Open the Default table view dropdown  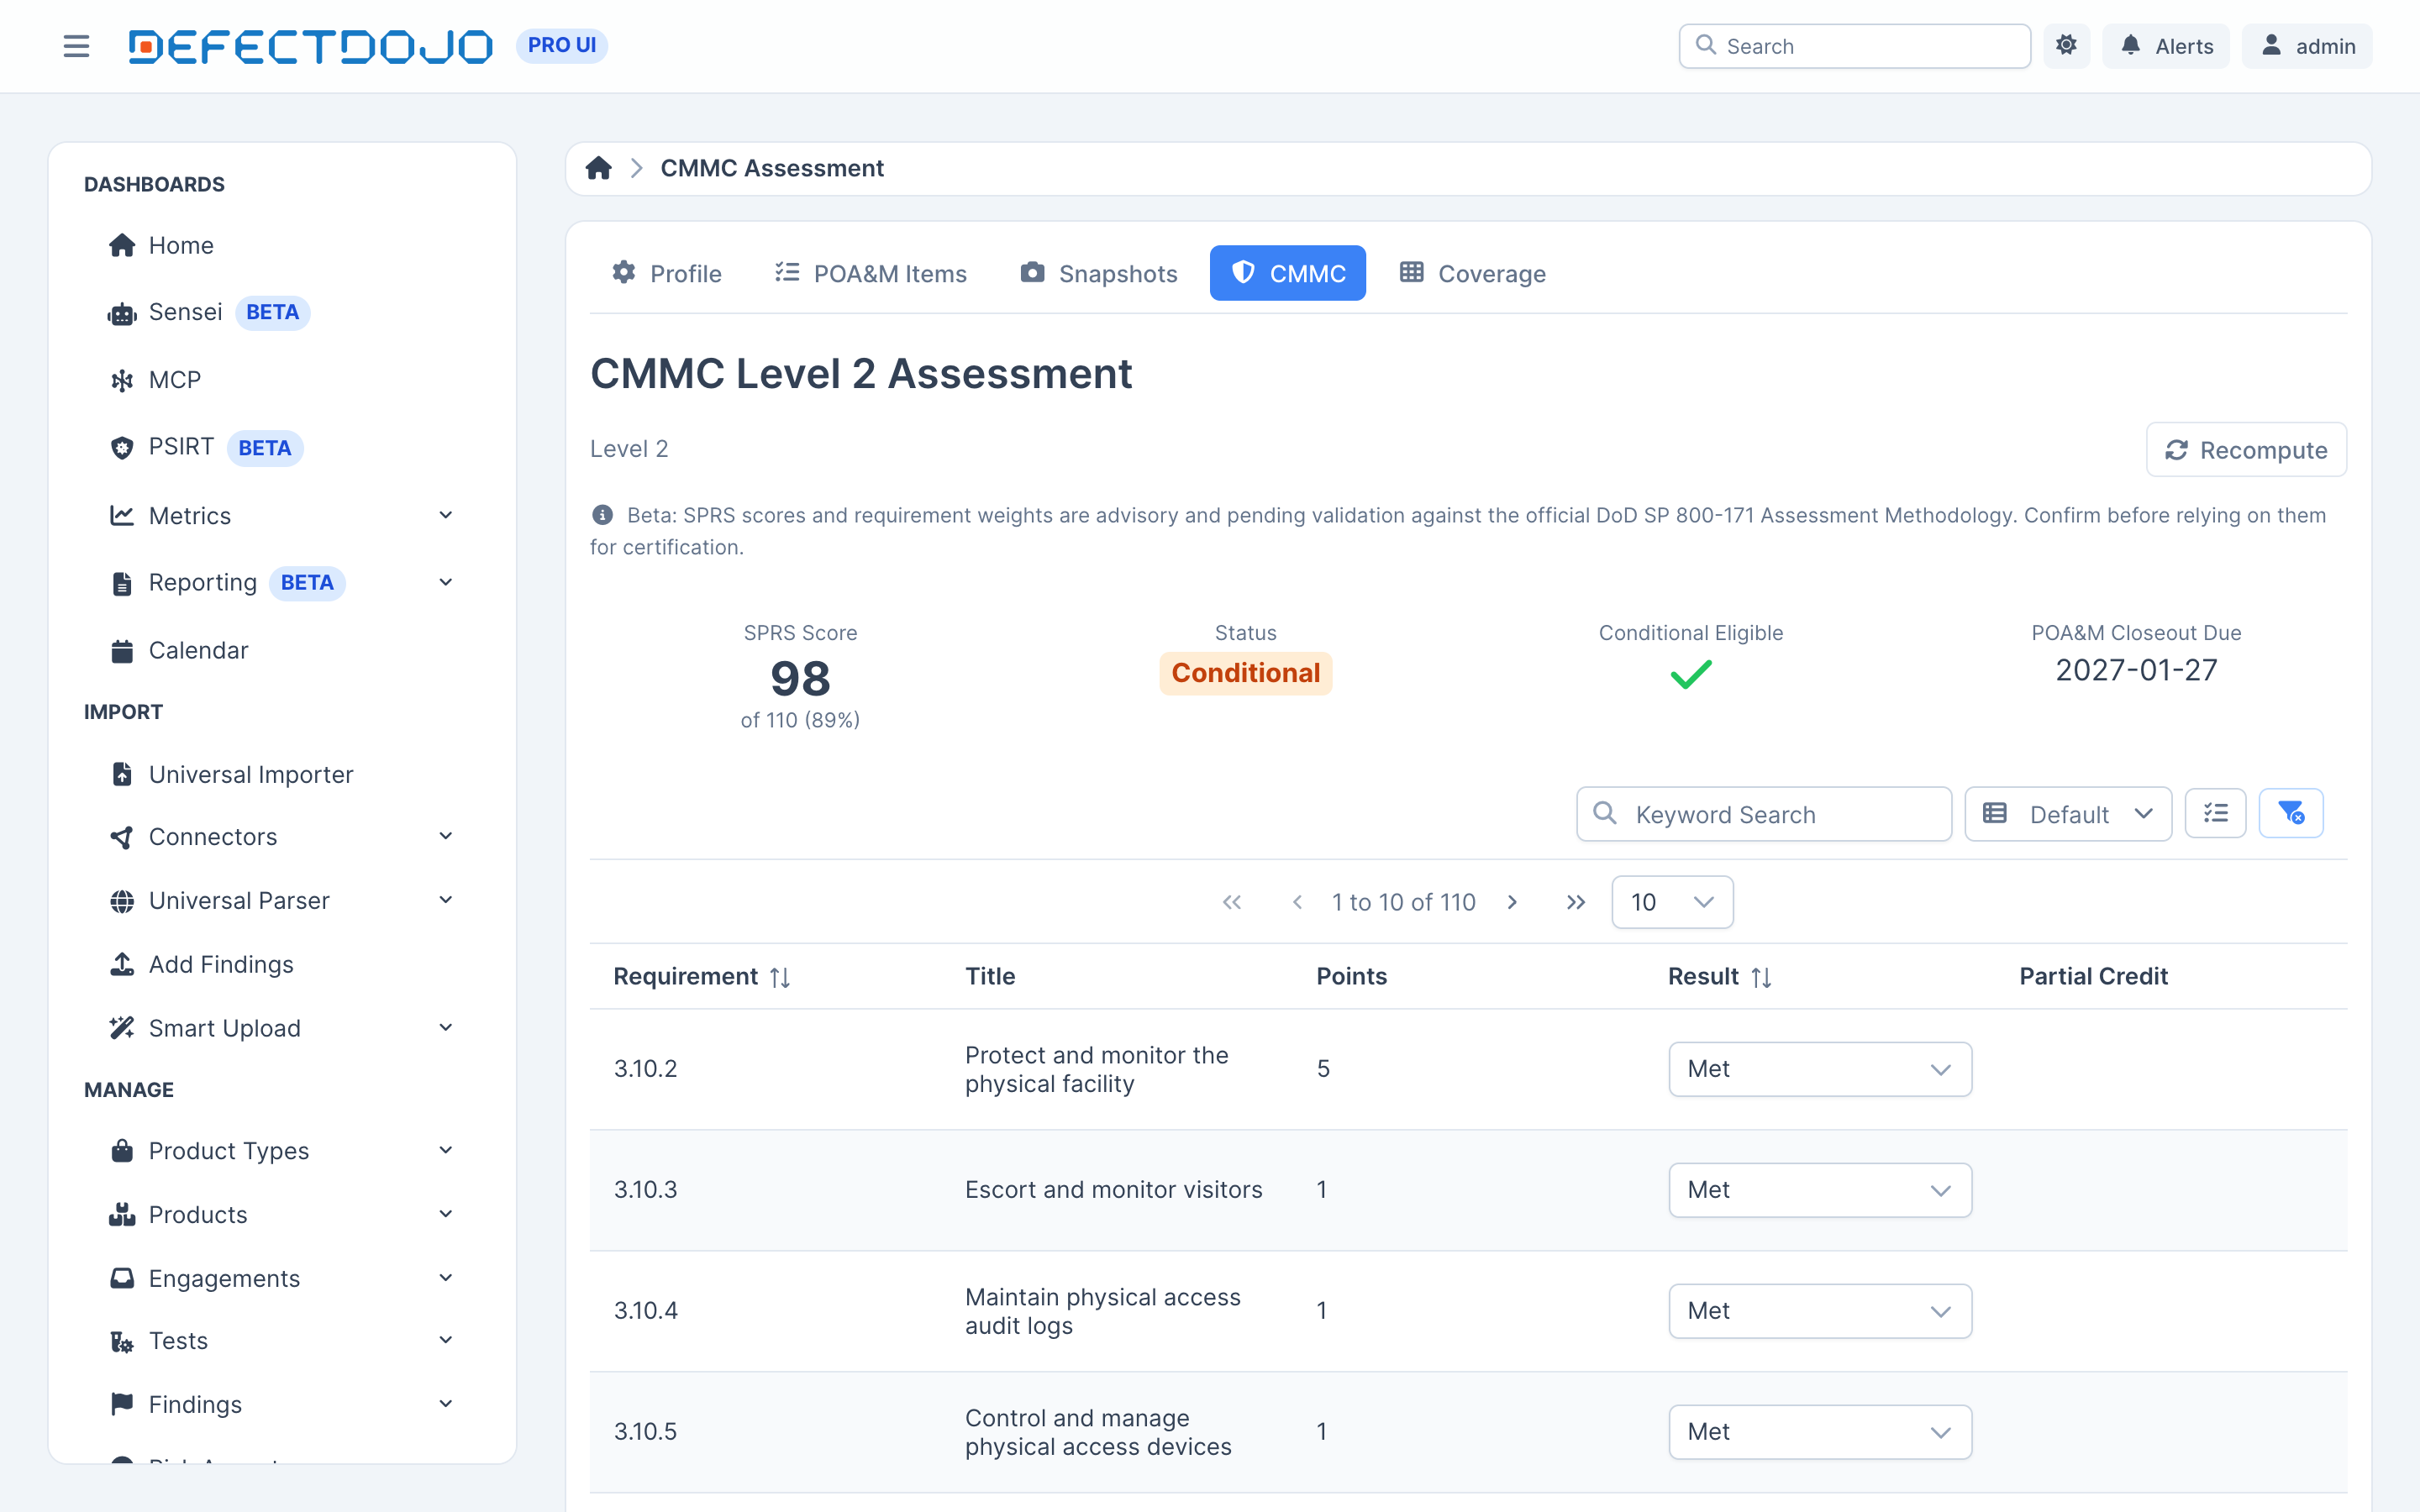(2067, 814)
